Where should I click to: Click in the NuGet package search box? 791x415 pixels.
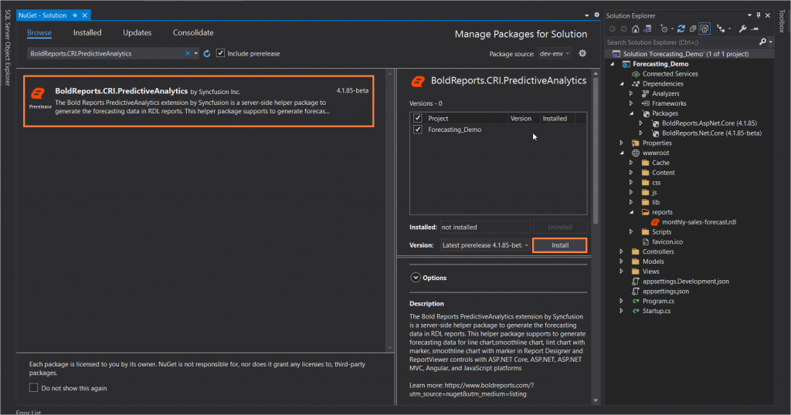point(106,53)
